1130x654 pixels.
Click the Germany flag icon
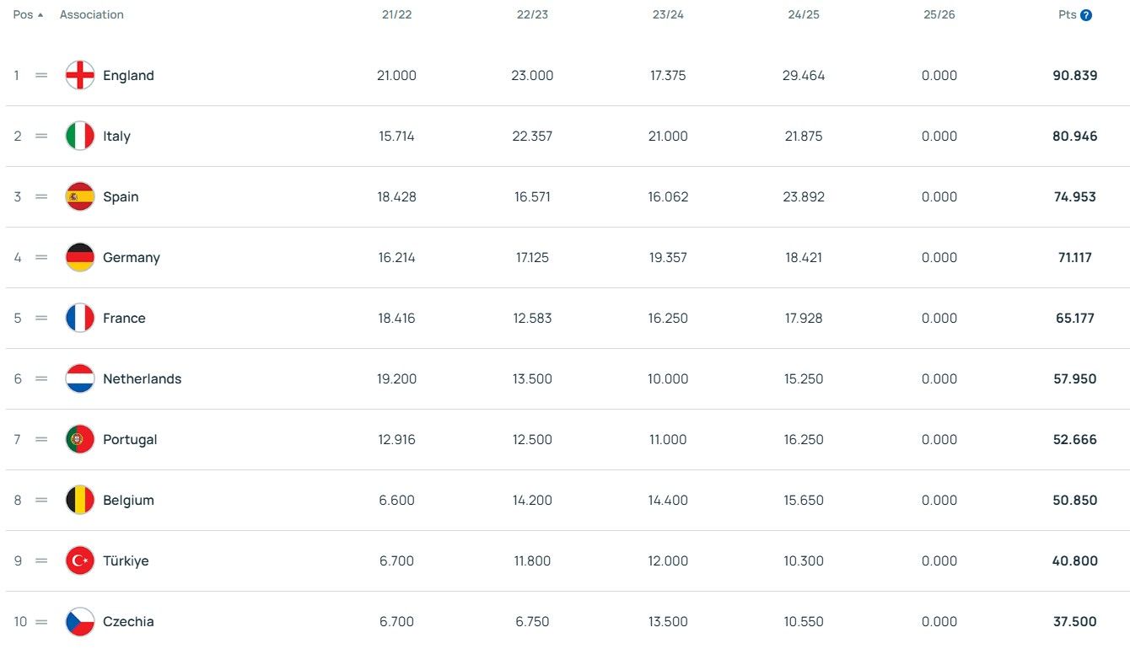point(80,258)
